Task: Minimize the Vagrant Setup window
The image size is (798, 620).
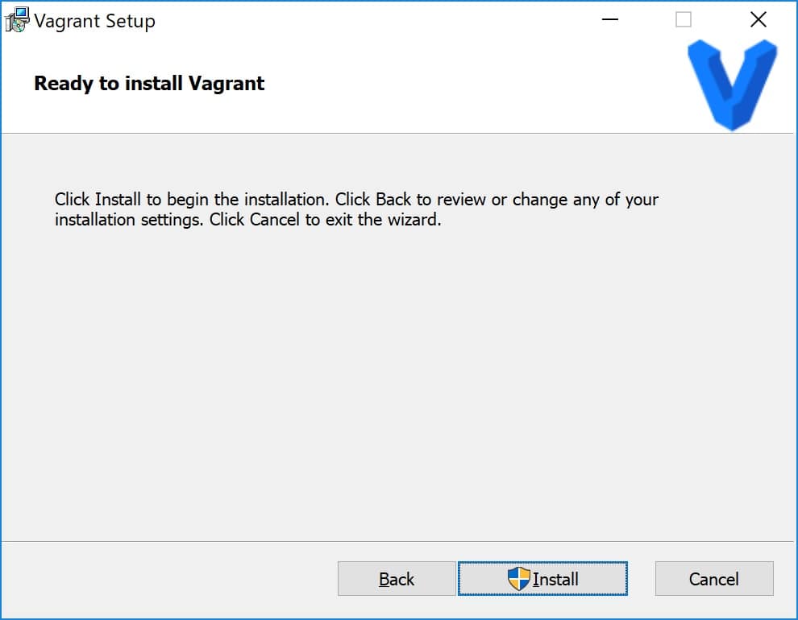Action: pyautogui.click(x=609, y=20)
